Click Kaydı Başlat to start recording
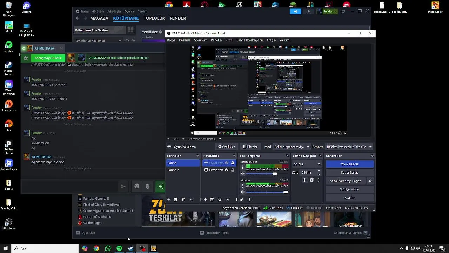The width and height of the screenshot is (449, 253). tap(349, 173)
